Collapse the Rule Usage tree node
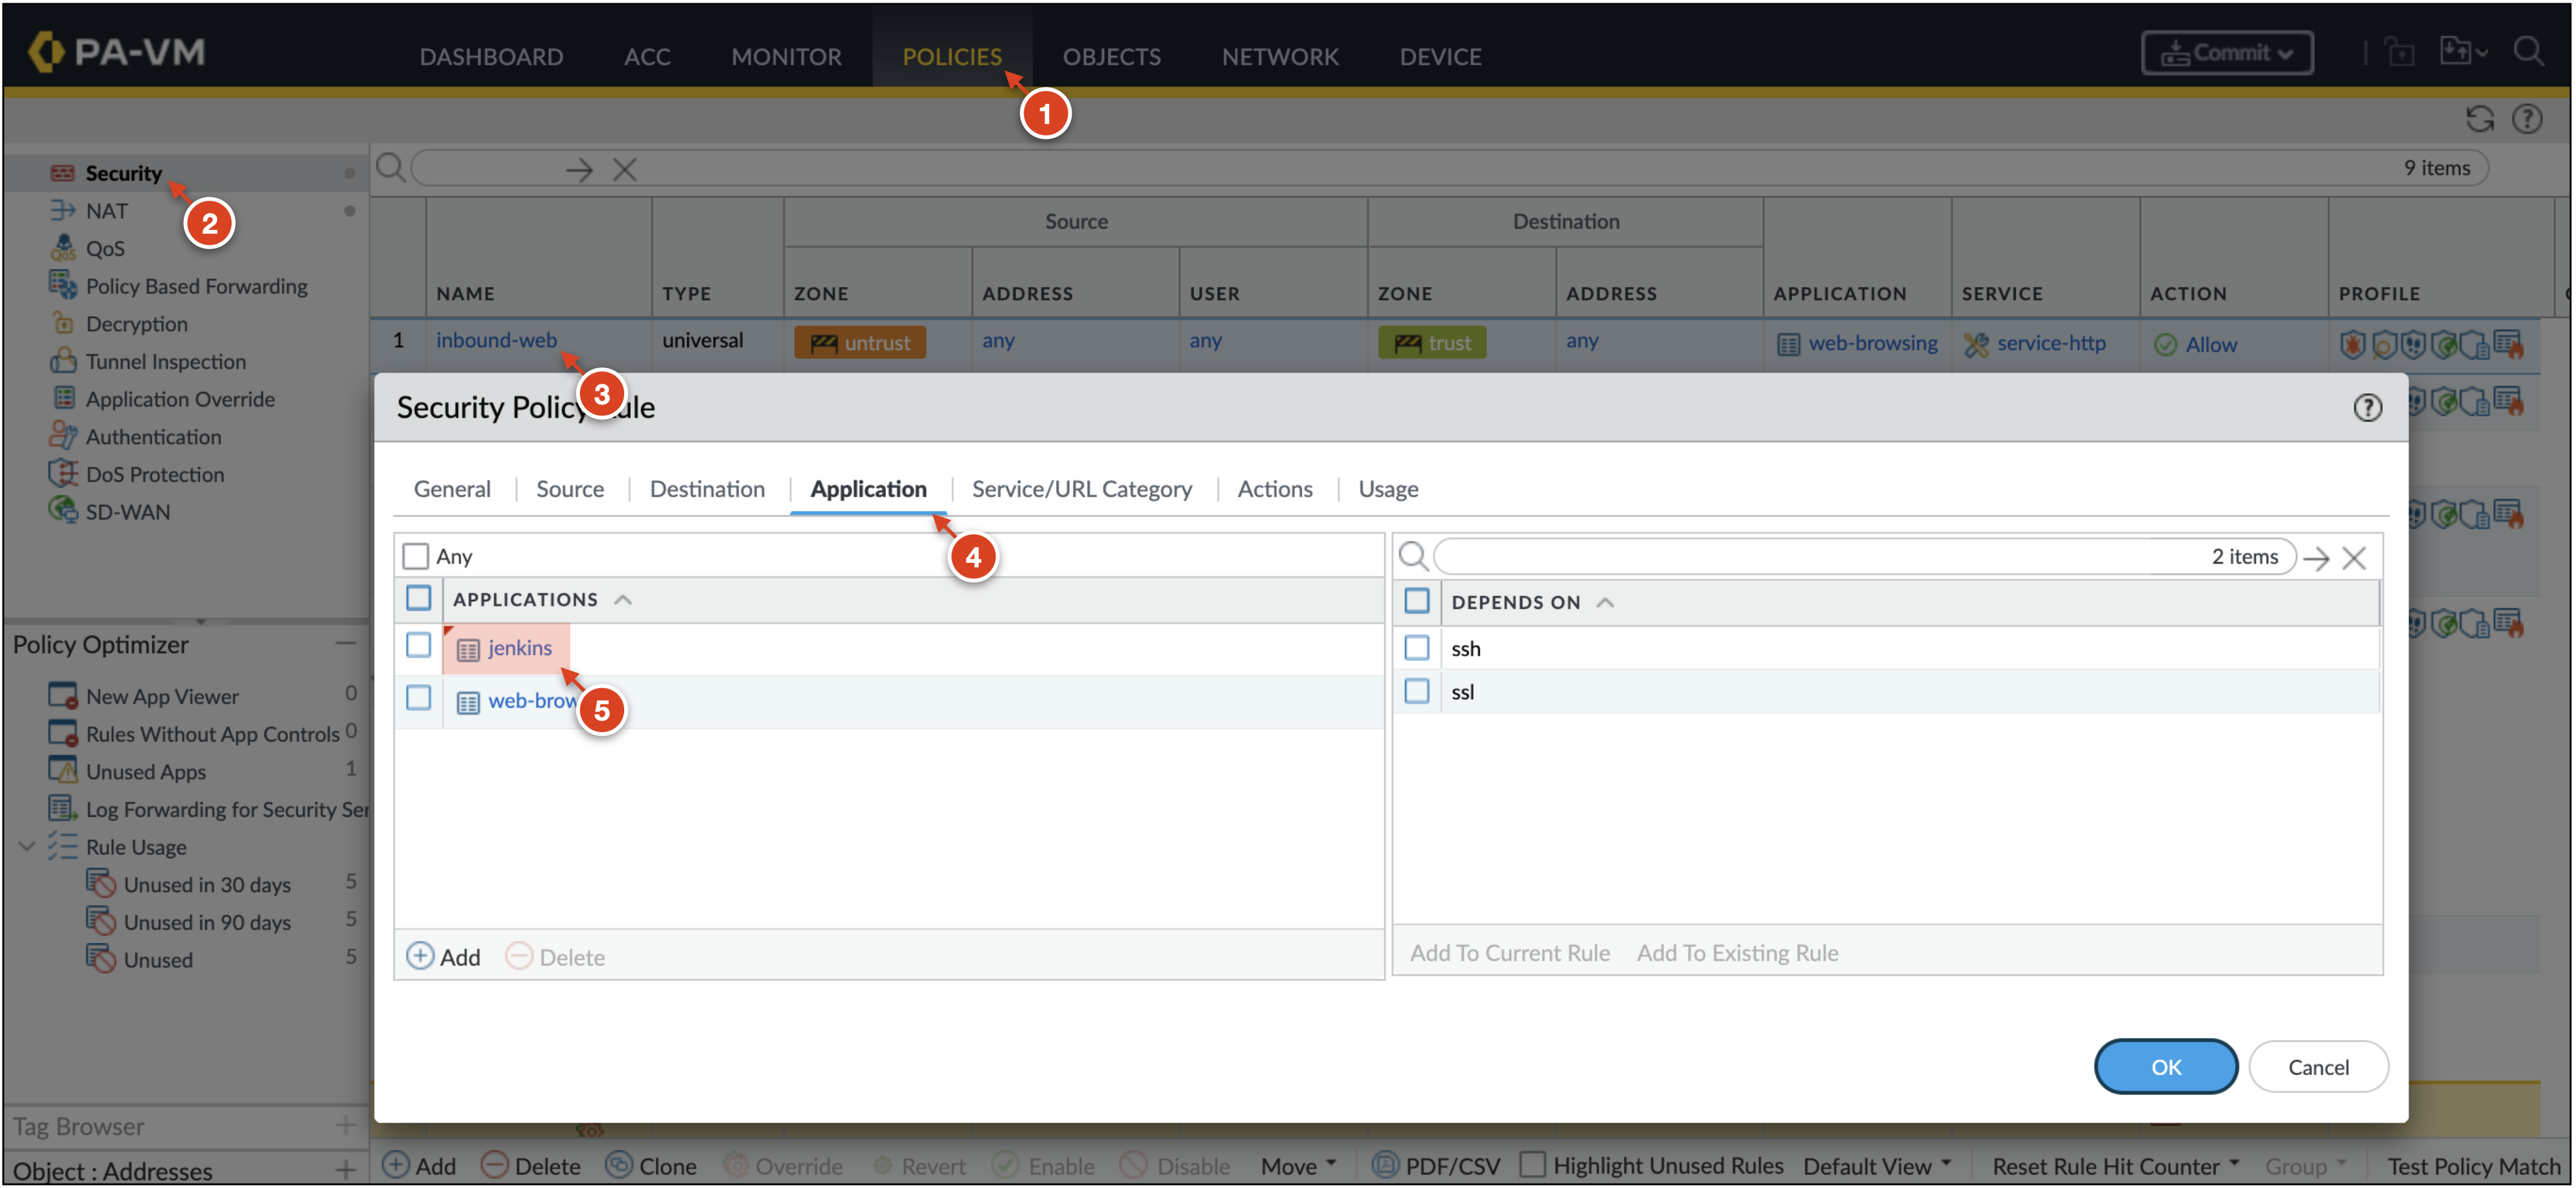Viewport: 2576px width, 1188px height. (27, 847)
